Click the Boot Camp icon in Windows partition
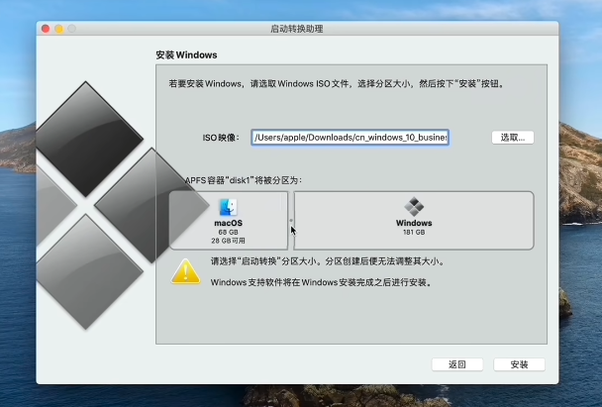 (x=414, y=206)
